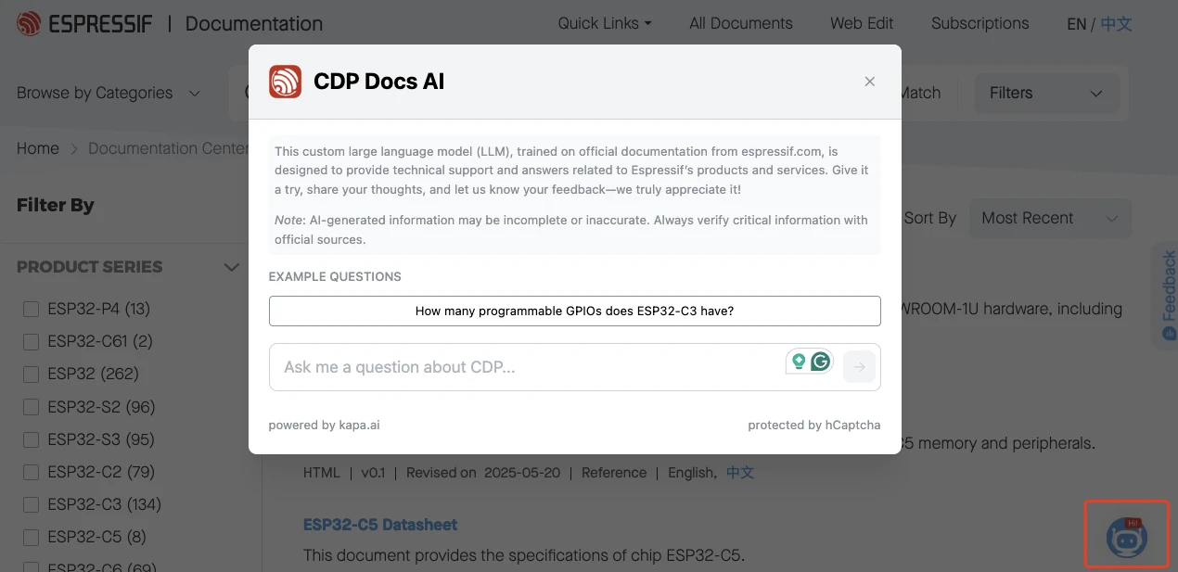1178x572 pixels.
Task: Enable the ESP32-C3 product filter
Action: (x=31, y=504)
